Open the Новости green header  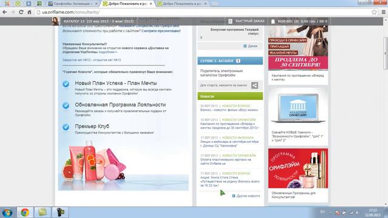[x=230, y=96]
